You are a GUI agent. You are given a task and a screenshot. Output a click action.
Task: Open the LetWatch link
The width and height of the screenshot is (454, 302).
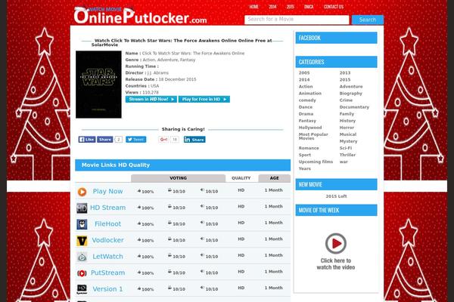pos(107,257)
